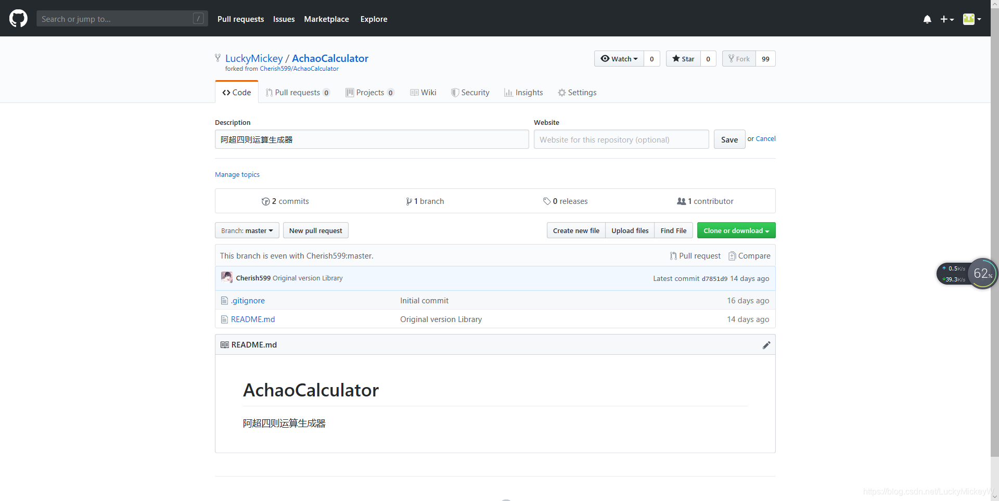Open the Settings tab

tap(577, 93)
